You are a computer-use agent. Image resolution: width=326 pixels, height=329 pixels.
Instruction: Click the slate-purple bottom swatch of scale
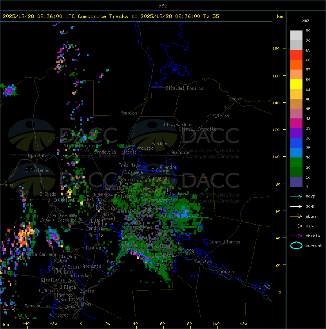tap(296, 182)
